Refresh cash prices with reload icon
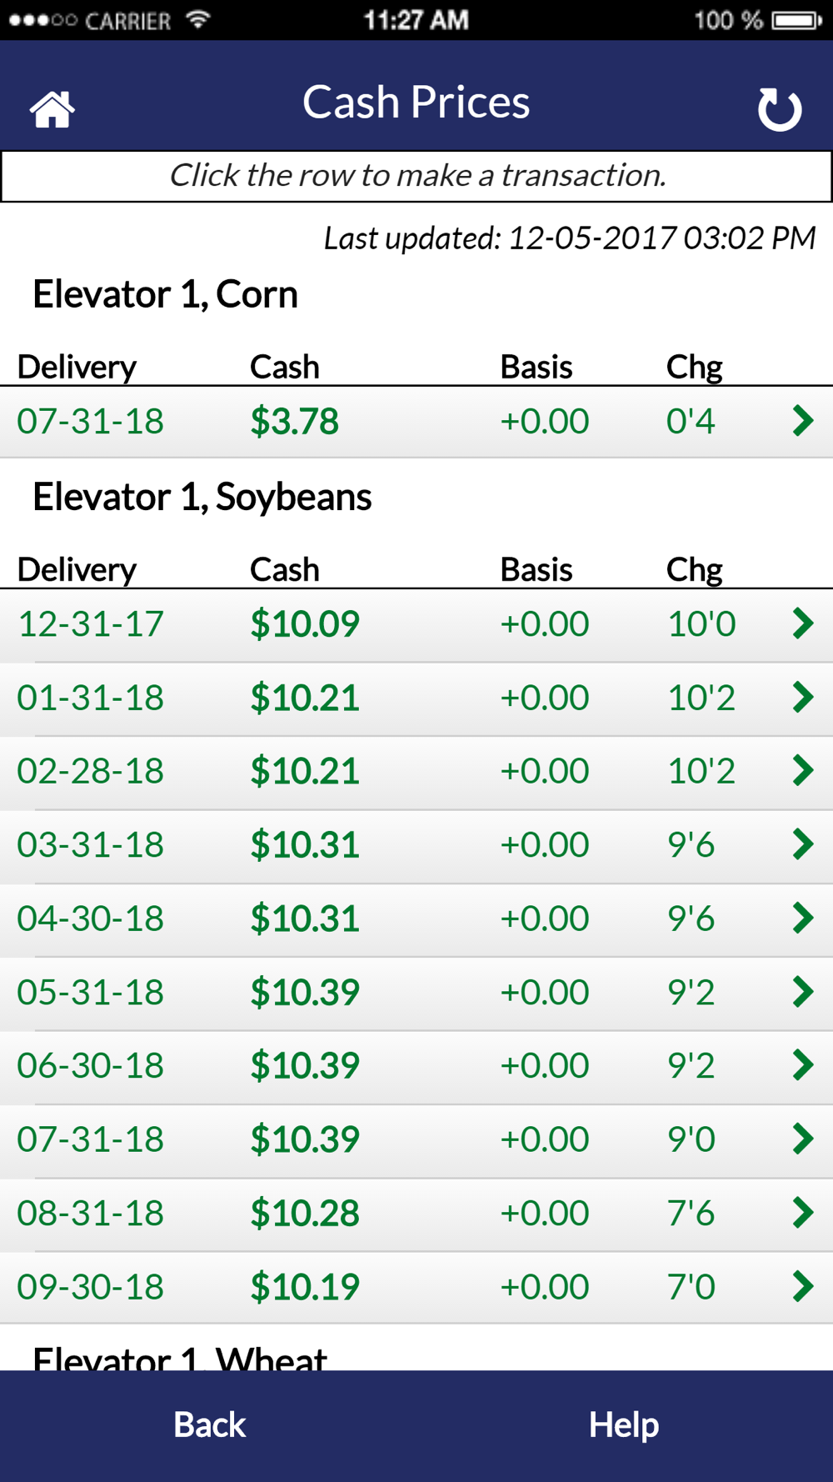Screen dimensions: 833x1482 [x=780, y=109]
